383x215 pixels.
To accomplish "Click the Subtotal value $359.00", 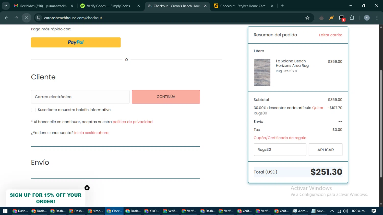I will point(335,100).
